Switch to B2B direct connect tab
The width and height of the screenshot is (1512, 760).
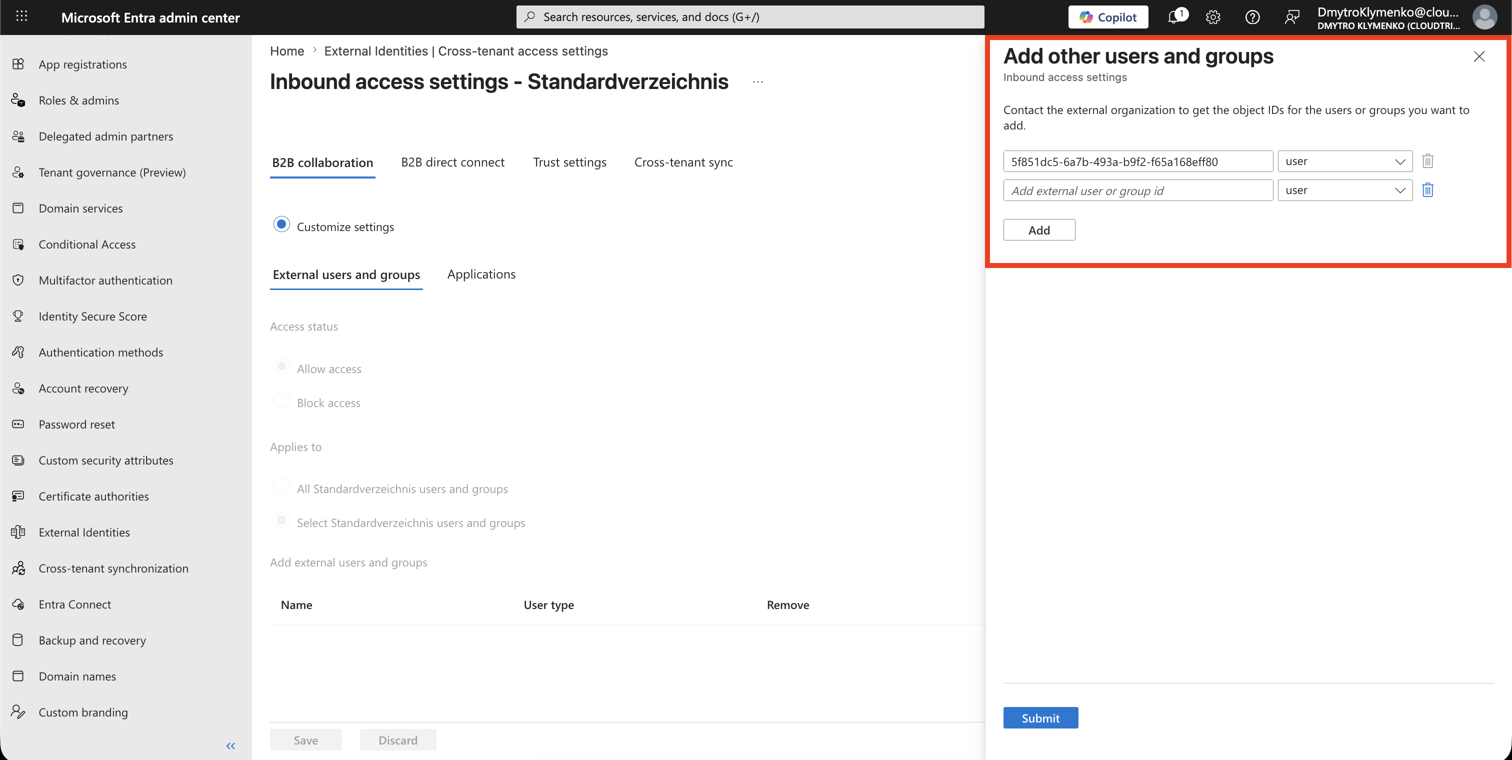coord(452,162)
